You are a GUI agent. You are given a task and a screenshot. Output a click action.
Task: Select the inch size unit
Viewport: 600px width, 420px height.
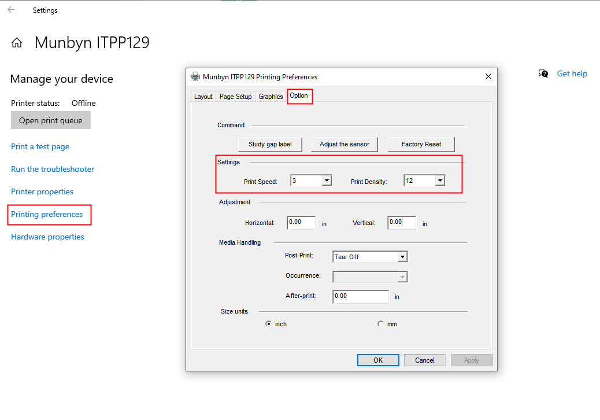[x=269, y=323]
